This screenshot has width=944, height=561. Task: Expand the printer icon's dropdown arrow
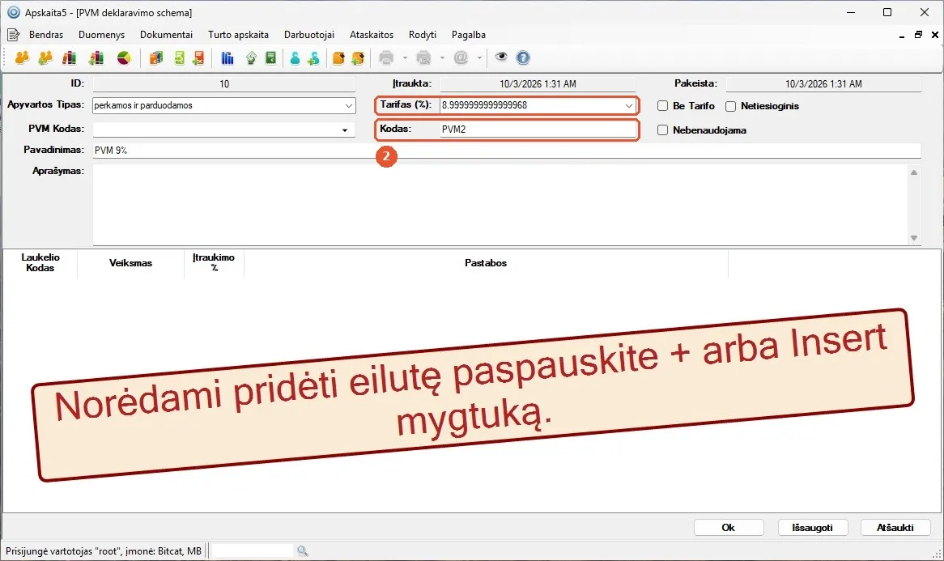click(x=405, y=57)
